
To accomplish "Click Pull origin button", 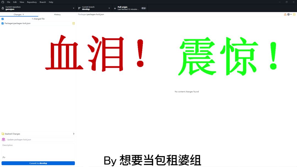I will 130,8.
